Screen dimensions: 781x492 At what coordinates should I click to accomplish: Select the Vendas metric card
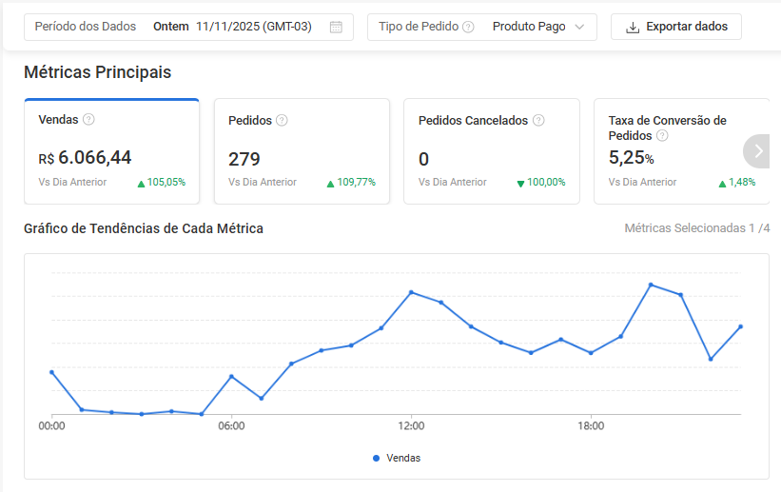pos(112,152)
